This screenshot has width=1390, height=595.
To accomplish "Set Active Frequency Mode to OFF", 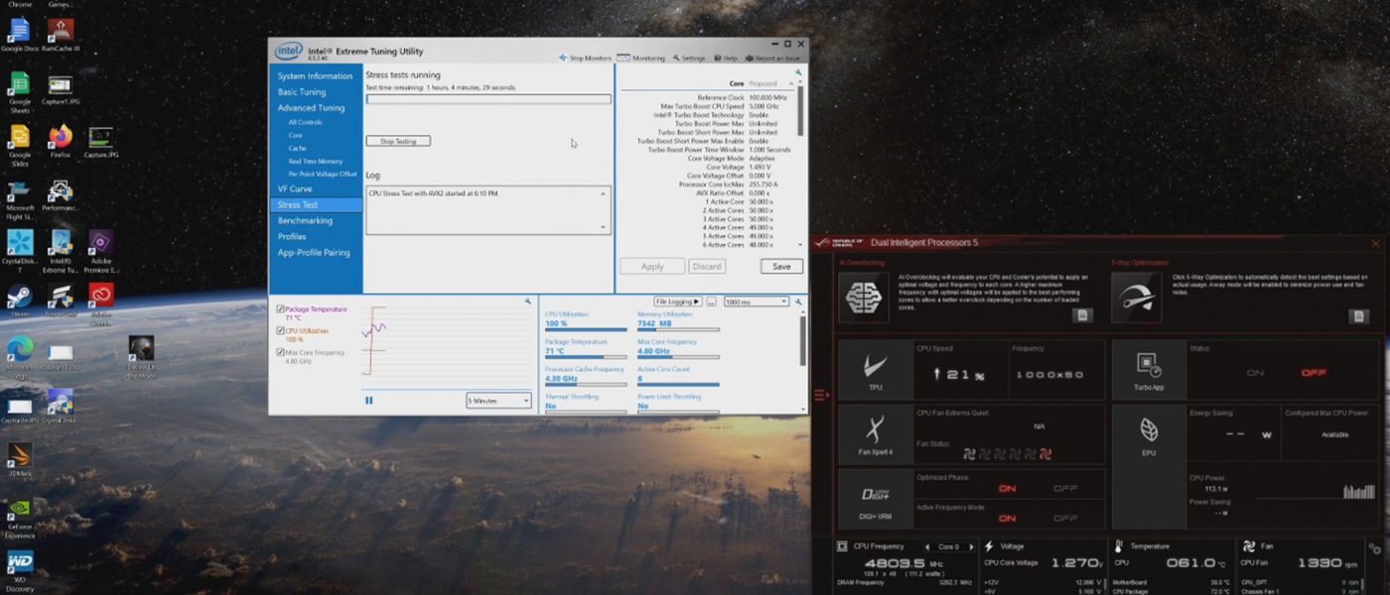I will (1065, 518).
